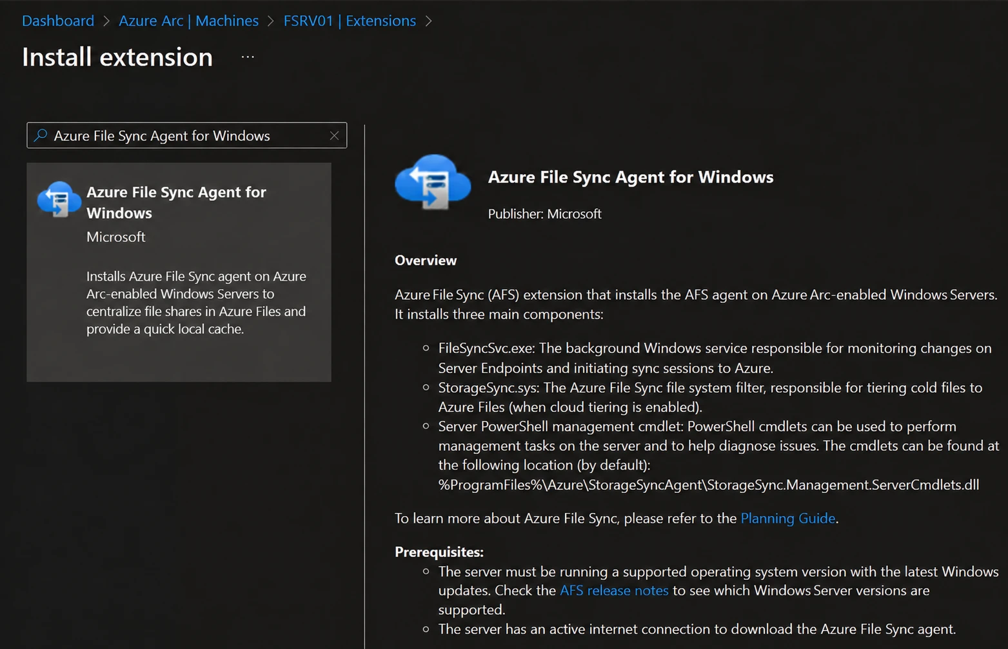This screenshot has width=1008, height=649.
Task: Clear the extension search box text
Action: tap(334, 135)
